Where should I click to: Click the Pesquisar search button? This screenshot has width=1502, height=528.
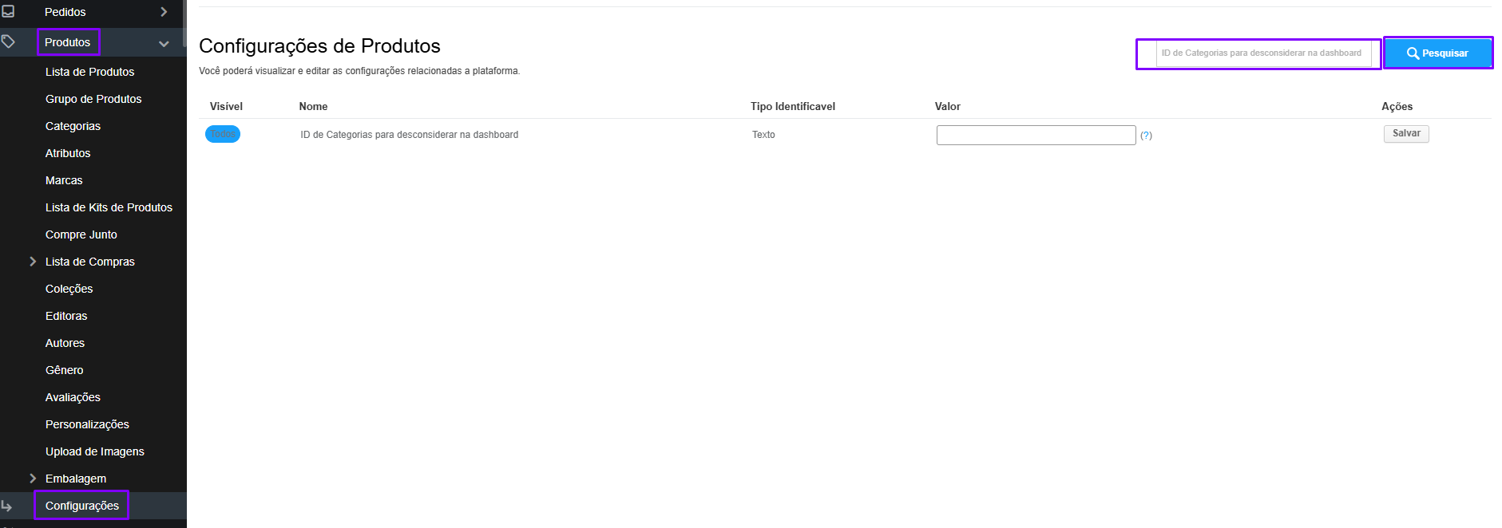coord(1438,53)
